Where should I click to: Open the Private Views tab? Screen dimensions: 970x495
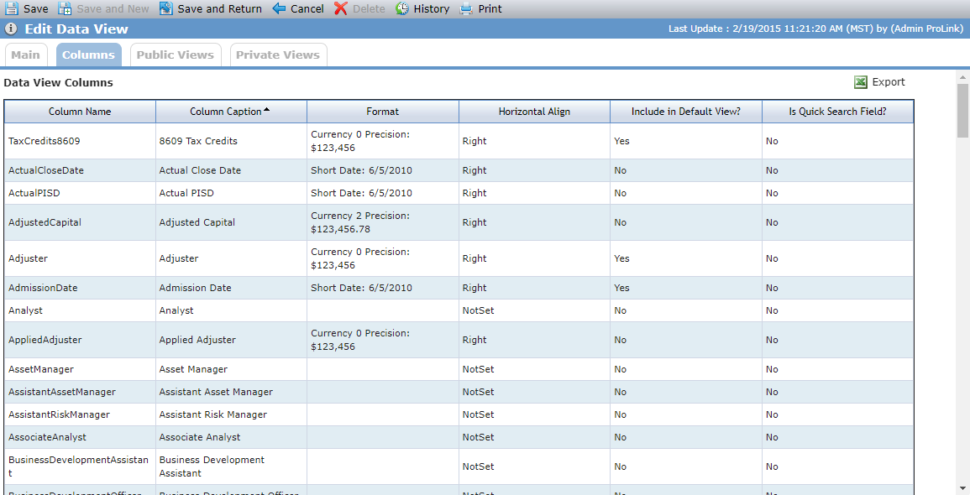[x=278, y=55]
